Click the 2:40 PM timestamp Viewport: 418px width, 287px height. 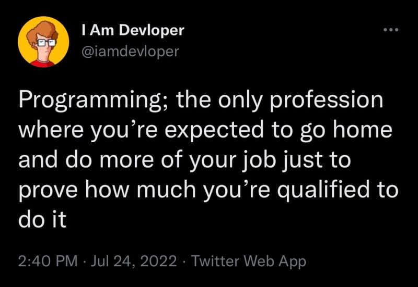[x=48, y=260]
